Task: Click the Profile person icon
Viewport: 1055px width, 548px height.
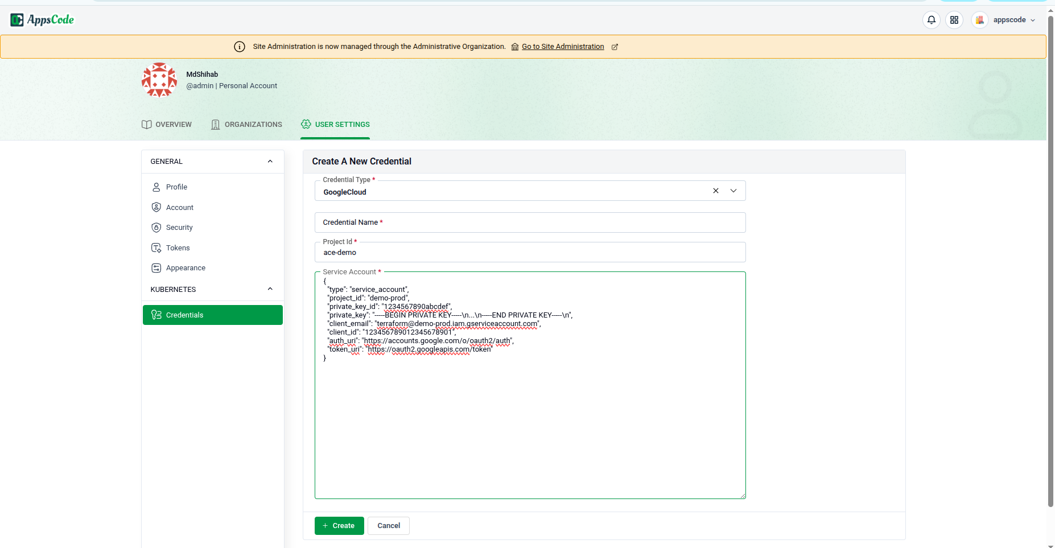Action: tap(156, 187)
